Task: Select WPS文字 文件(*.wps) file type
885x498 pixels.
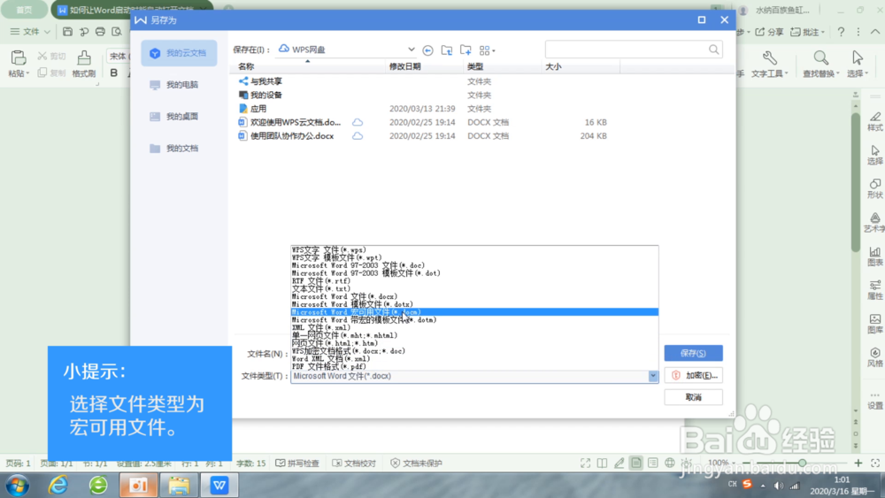Action: pos(474,249)
